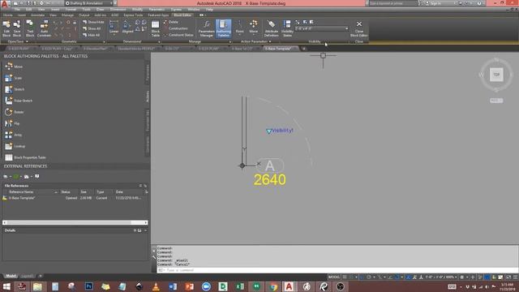Select Array action in authoring palette
The image size is (519, 292).
(x=13, y=135)
